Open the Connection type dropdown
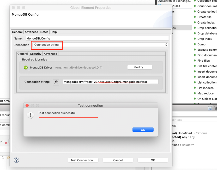The image size is (217, 170). click(100, 45)
